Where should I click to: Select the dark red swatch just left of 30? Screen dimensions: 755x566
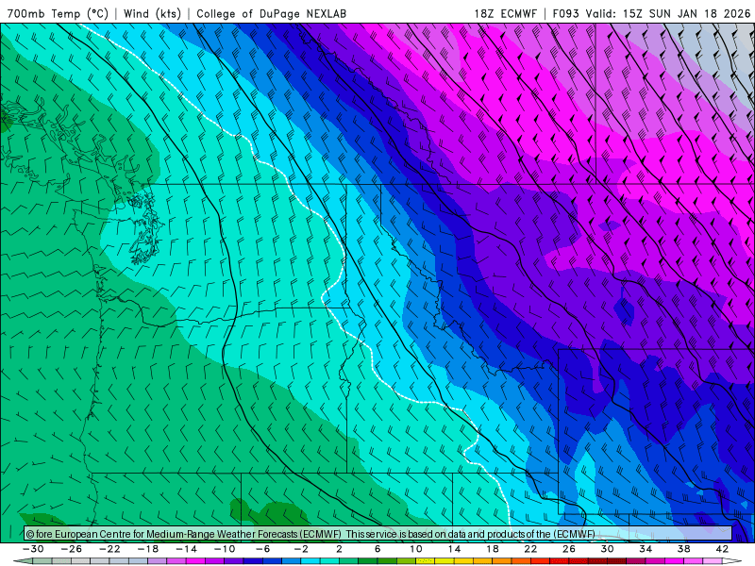point(597,561)
